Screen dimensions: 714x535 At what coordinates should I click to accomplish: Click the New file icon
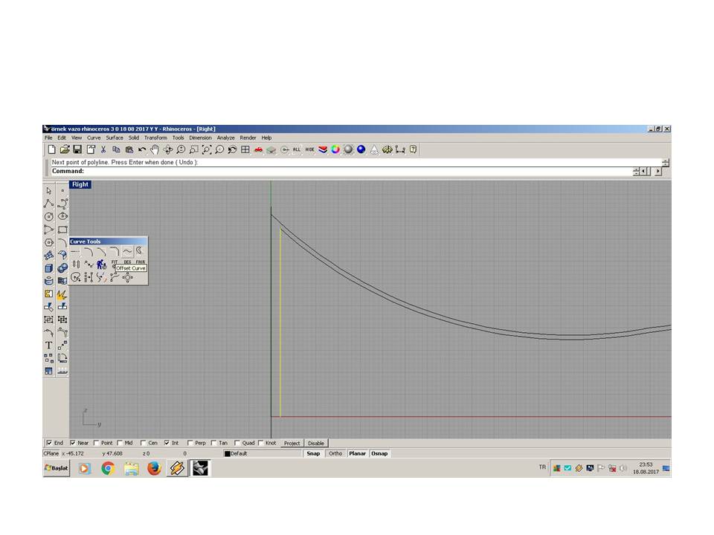51,149
